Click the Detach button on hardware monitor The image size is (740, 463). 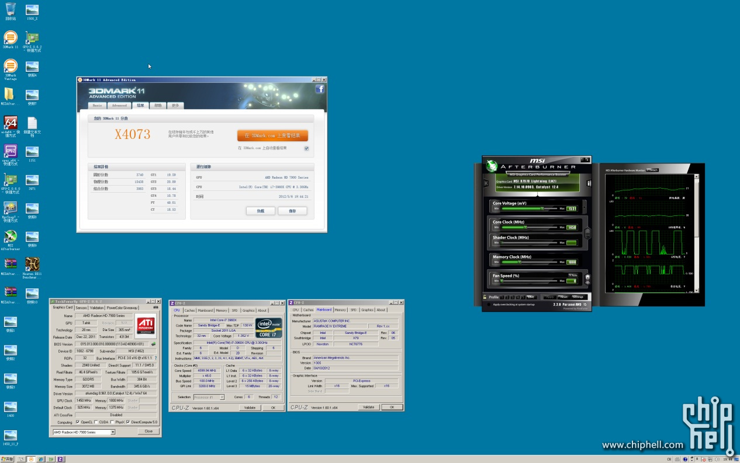[652, 170]
